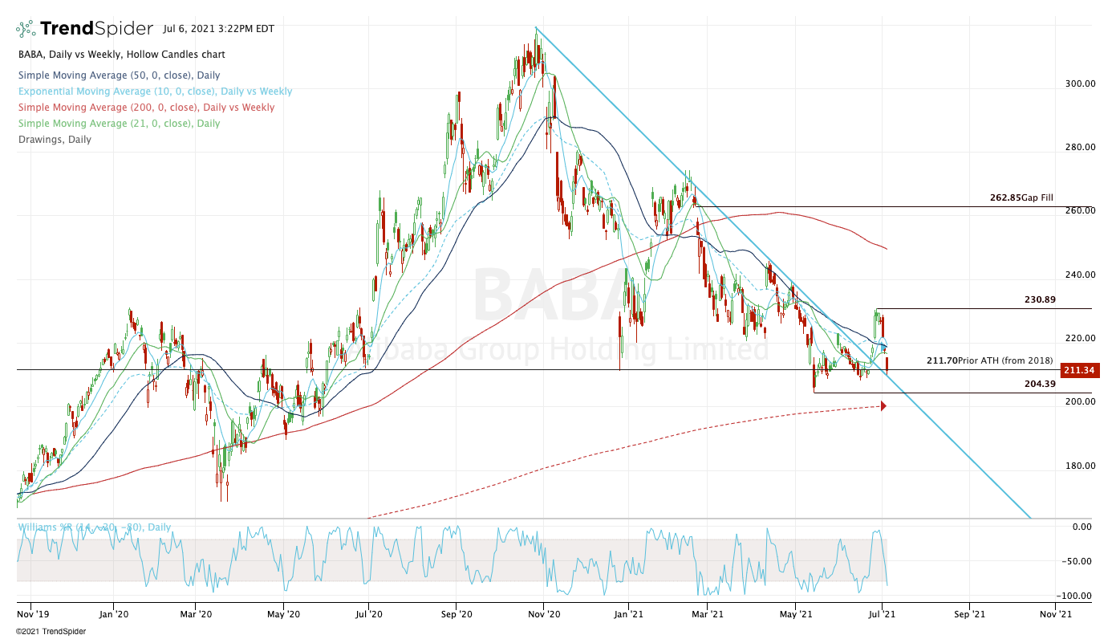Click the ©2021 TrendSpider copyright text
The height and width of the screenshot is (639, 1116).
point(51,631)
